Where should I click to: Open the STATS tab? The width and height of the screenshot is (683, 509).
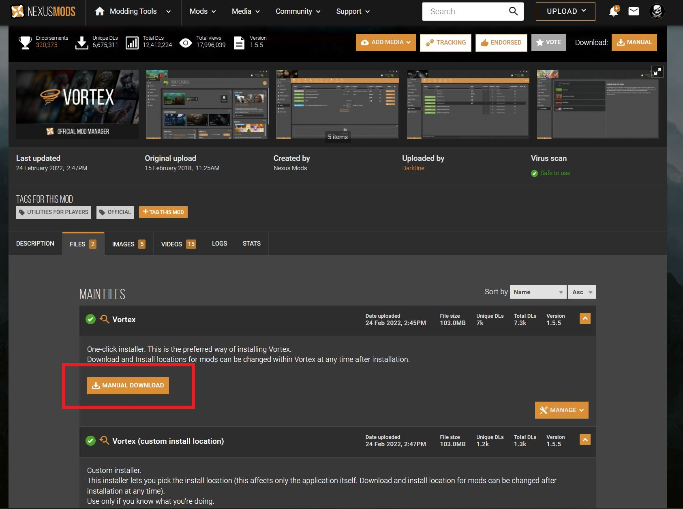click(x=252, y=244)
